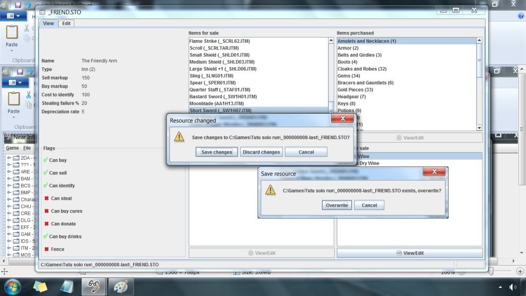Image resolution: width=526 pixels, height=296 pixels.
Task: Switch to the Edit tab
Action: (x=66, y=23)
